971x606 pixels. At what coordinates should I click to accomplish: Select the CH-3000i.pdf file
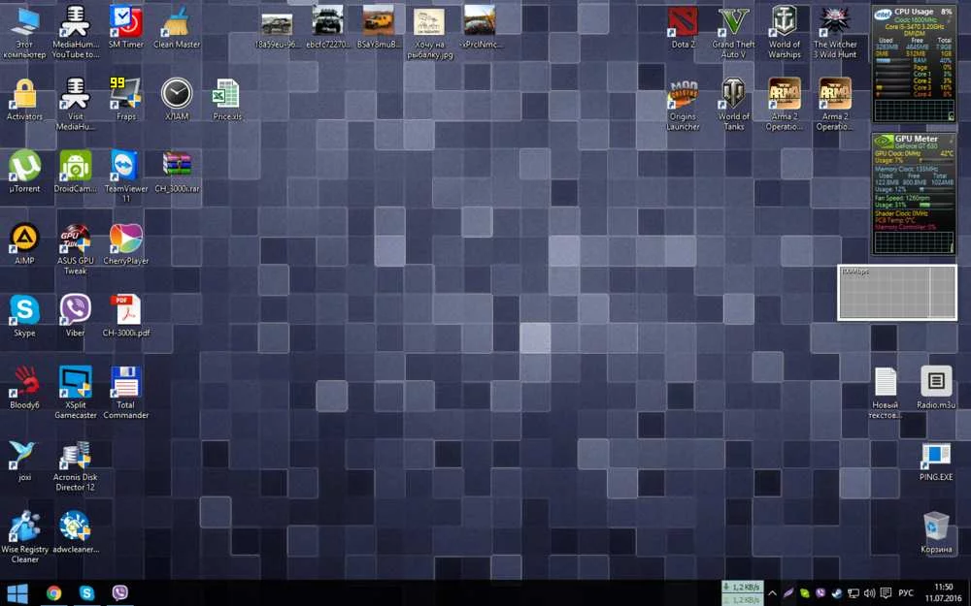coord(126,316)
